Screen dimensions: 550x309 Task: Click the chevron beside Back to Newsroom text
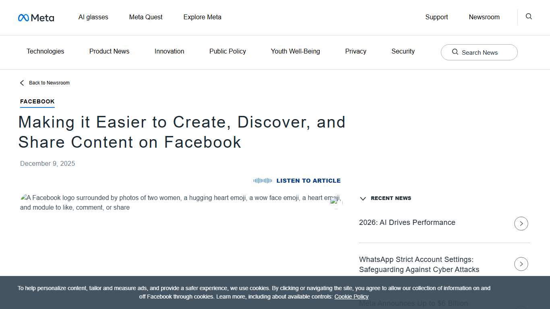[x=22, y=82]
